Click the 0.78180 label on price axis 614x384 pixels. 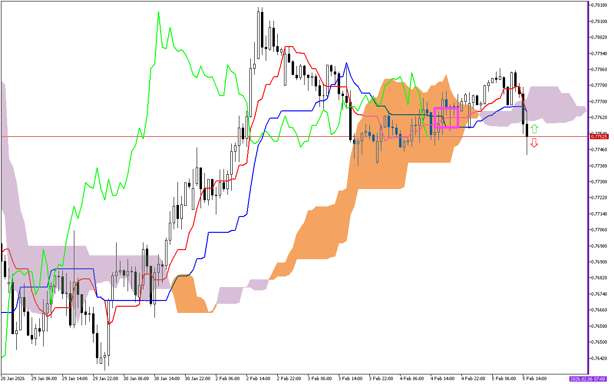[x=599, y=5]
